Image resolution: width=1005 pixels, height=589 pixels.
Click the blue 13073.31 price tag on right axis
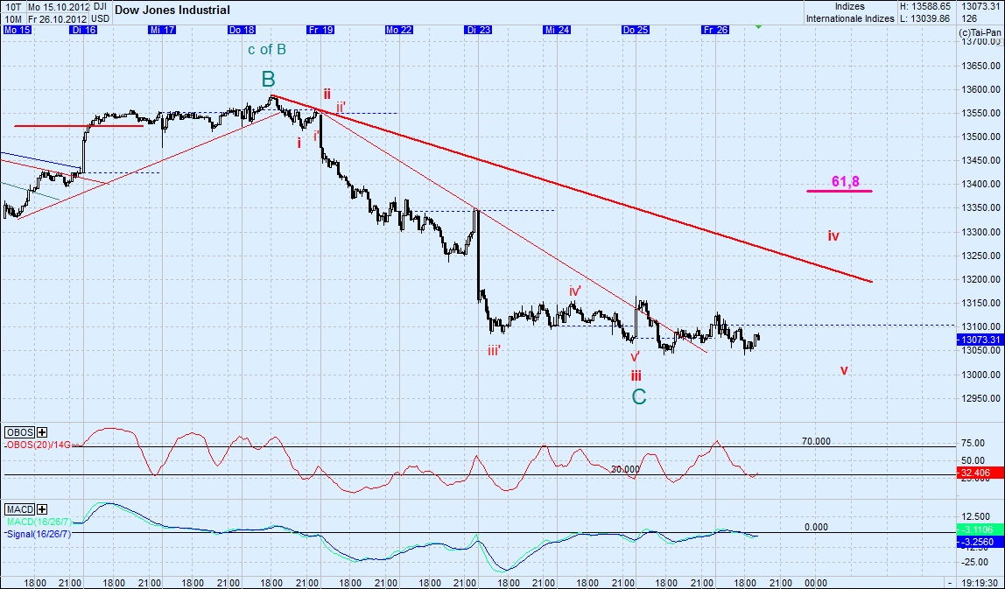[980, 339]
